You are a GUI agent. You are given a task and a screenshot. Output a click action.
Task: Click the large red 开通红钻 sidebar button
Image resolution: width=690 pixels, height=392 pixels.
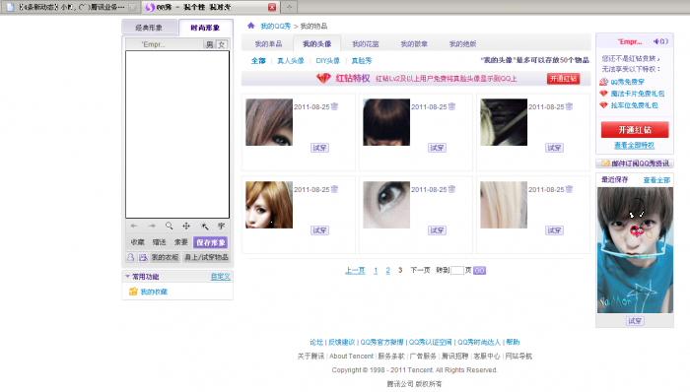click(635, 130)
